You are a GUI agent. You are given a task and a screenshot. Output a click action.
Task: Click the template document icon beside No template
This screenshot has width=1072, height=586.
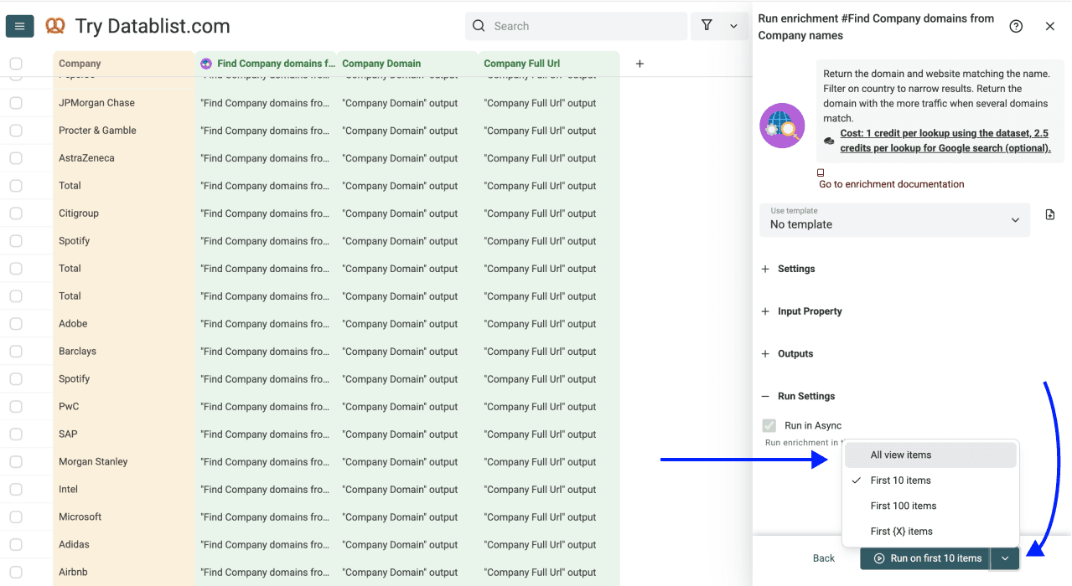pyautogui.click(x=1049, y=214)
